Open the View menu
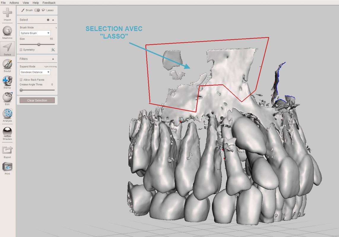This screenshot has width=339, height=237. (26, 3)
